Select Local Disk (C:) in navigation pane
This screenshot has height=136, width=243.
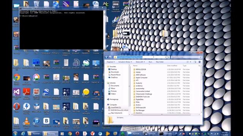point(116,107)
